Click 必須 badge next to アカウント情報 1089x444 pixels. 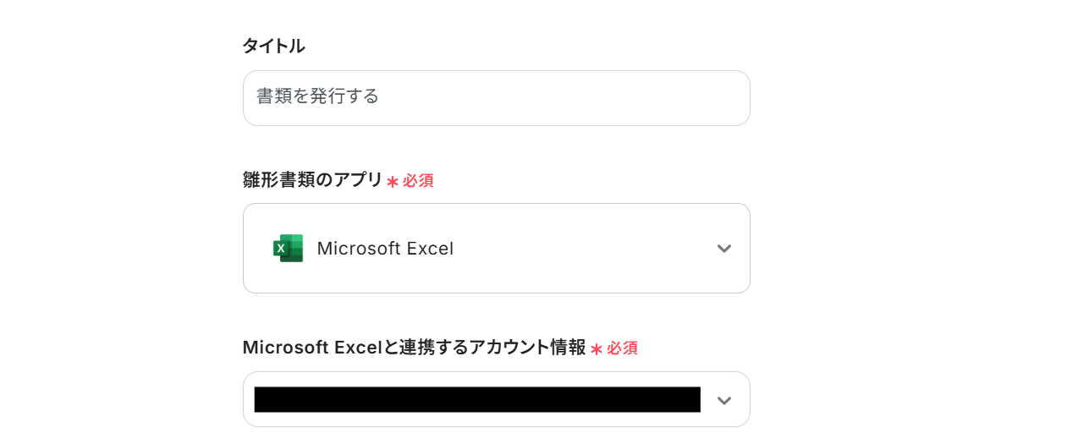[622, 348]
